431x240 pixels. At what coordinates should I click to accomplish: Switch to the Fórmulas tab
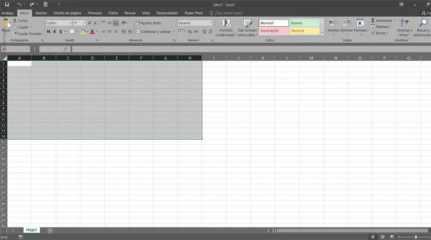[x=95, y=13]
